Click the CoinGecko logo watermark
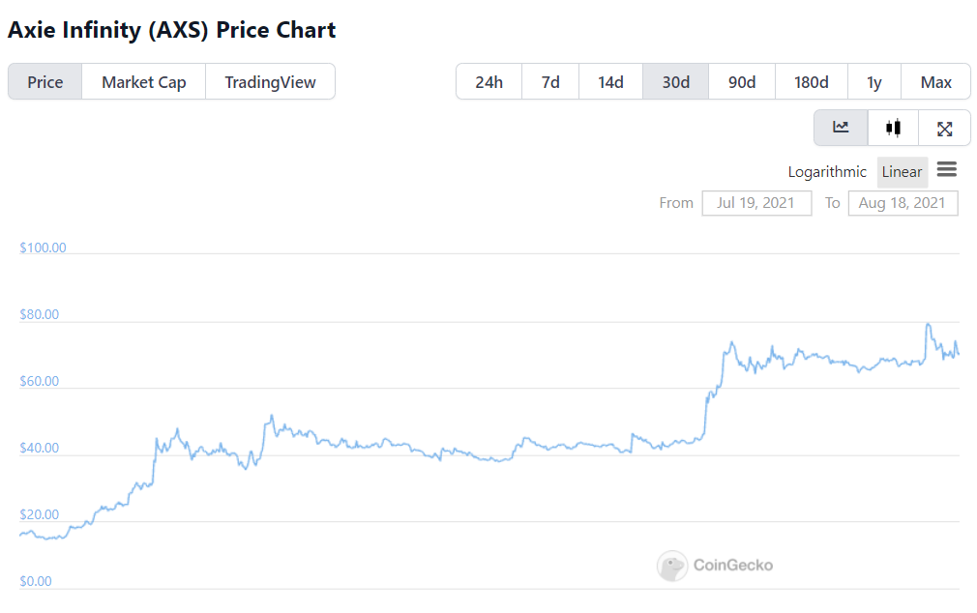 pyautogui.click(x=715, y=566)
